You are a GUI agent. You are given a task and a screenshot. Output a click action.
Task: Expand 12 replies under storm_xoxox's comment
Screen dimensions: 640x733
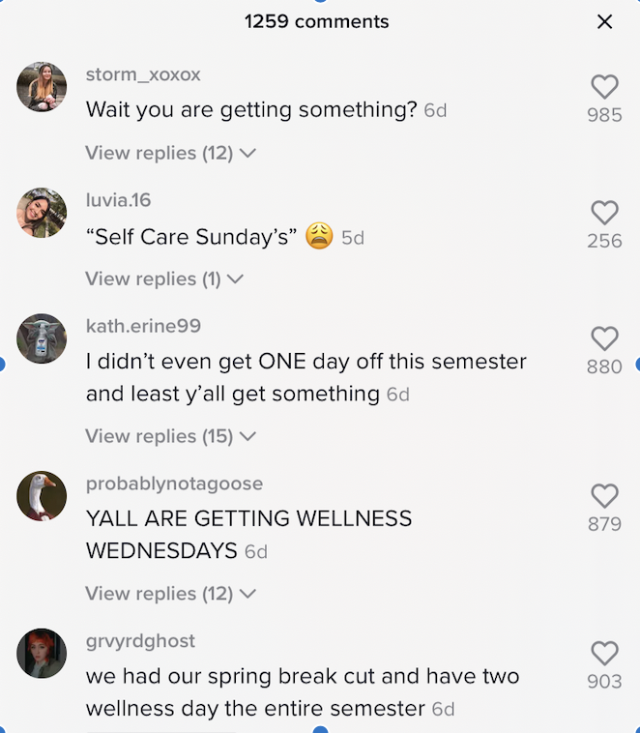coord(170,153)
